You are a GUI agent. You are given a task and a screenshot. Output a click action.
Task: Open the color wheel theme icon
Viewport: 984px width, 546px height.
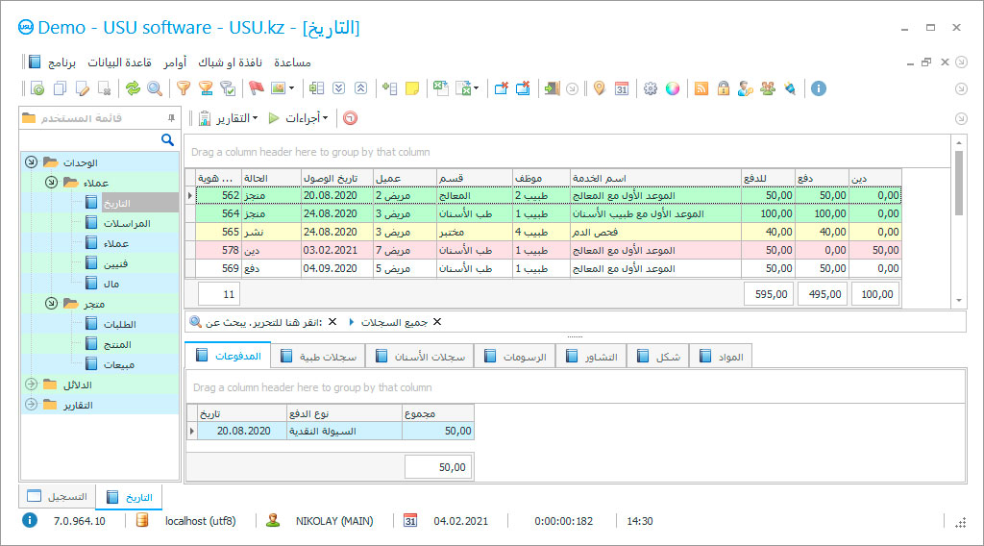(x=673, y=88)
